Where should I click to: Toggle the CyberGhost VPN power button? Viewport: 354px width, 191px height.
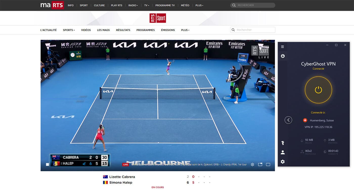318,90
